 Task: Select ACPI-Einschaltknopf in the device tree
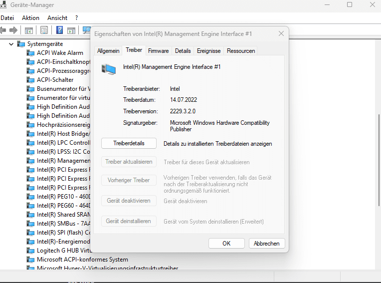click(63, 62)
